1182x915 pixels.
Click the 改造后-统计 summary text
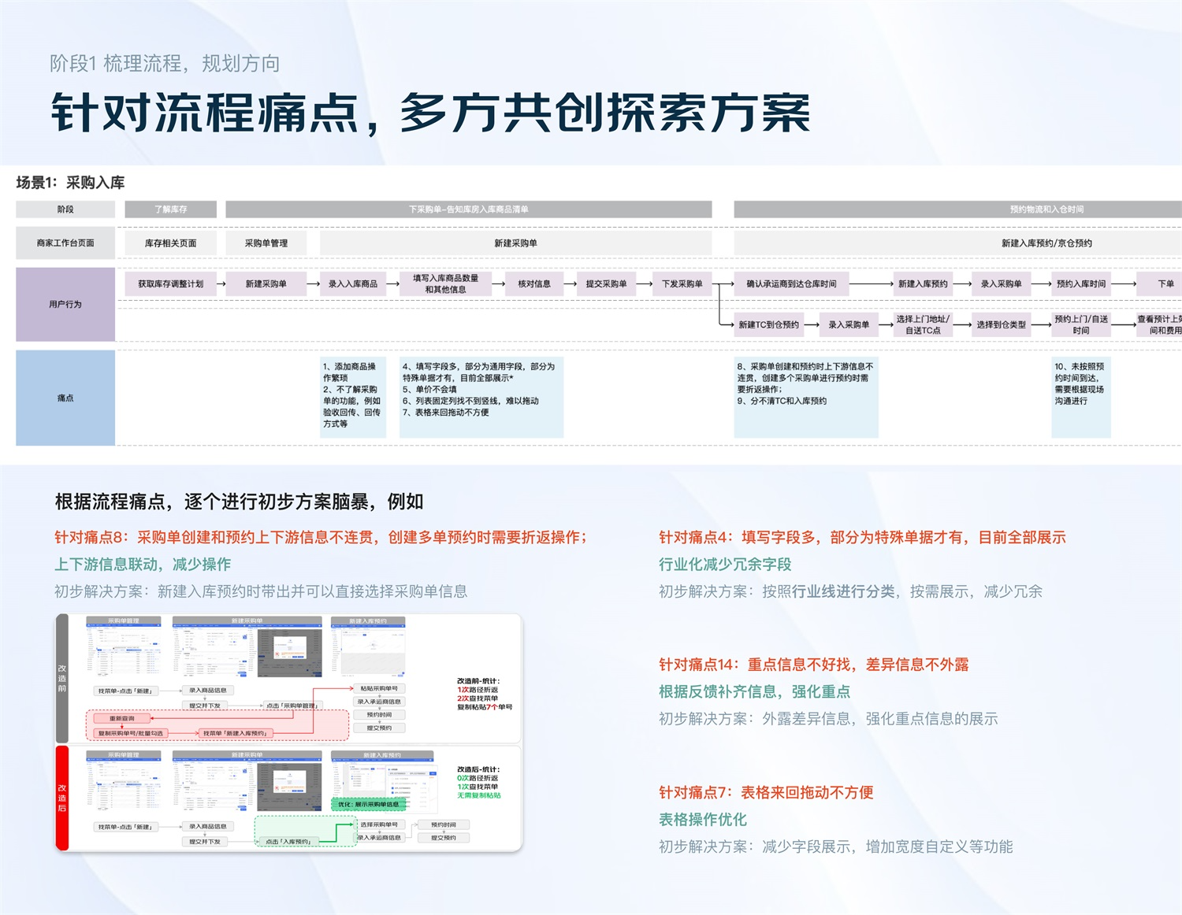point(479,782)
